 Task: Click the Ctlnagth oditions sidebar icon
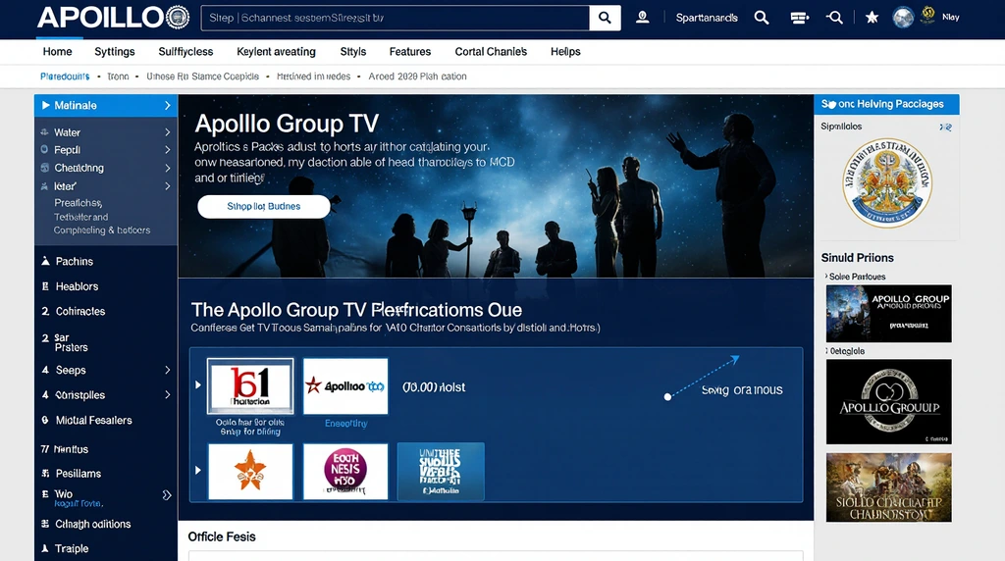(45, 524)
